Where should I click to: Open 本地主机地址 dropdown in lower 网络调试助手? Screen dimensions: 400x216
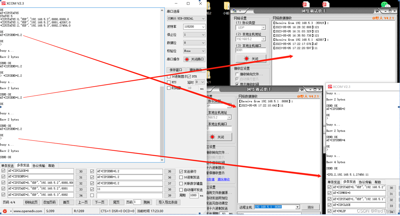(229, 117)
